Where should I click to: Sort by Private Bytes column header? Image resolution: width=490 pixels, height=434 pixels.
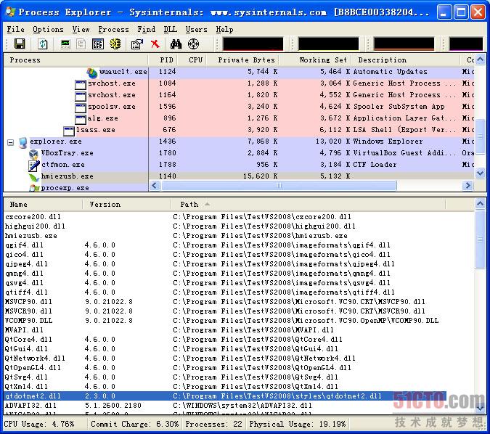tap(242, 60)
